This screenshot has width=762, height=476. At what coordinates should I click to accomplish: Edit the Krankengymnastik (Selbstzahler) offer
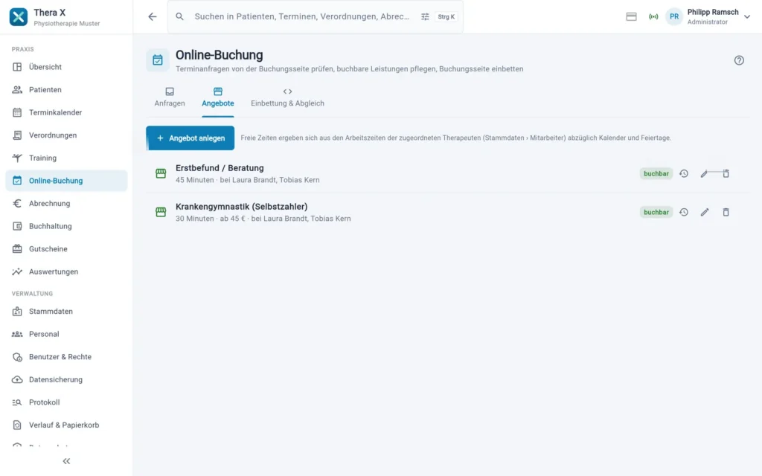(x=705, y=212)
